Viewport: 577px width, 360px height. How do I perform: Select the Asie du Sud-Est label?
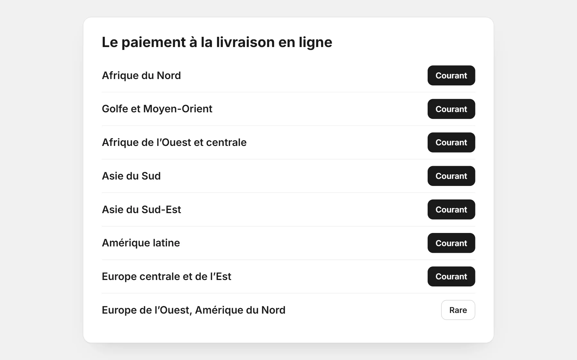[x=141, y=210]
